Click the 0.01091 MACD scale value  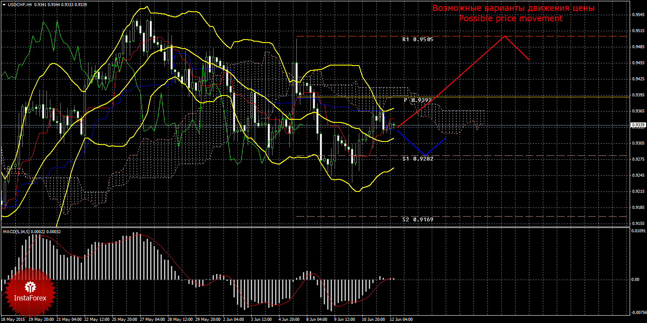[637, 231]
